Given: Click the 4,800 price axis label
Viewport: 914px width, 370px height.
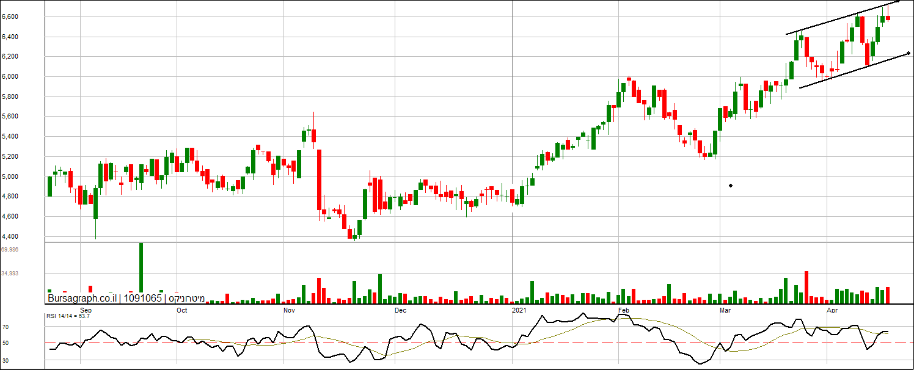Looking at the screenshot, I should pos(10,196).
